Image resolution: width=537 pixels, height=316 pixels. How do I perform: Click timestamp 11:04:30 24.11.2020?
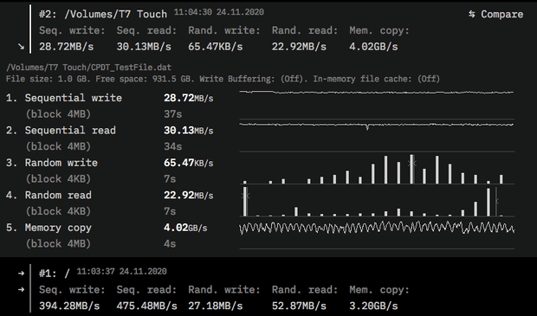219,12
